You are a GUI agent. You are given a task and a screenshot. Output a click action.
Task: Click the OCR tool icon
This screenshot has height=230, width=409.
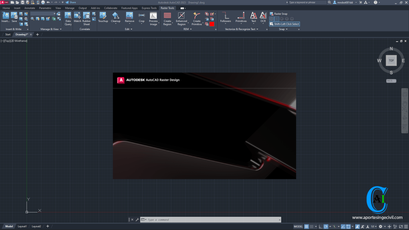[263, 18]
